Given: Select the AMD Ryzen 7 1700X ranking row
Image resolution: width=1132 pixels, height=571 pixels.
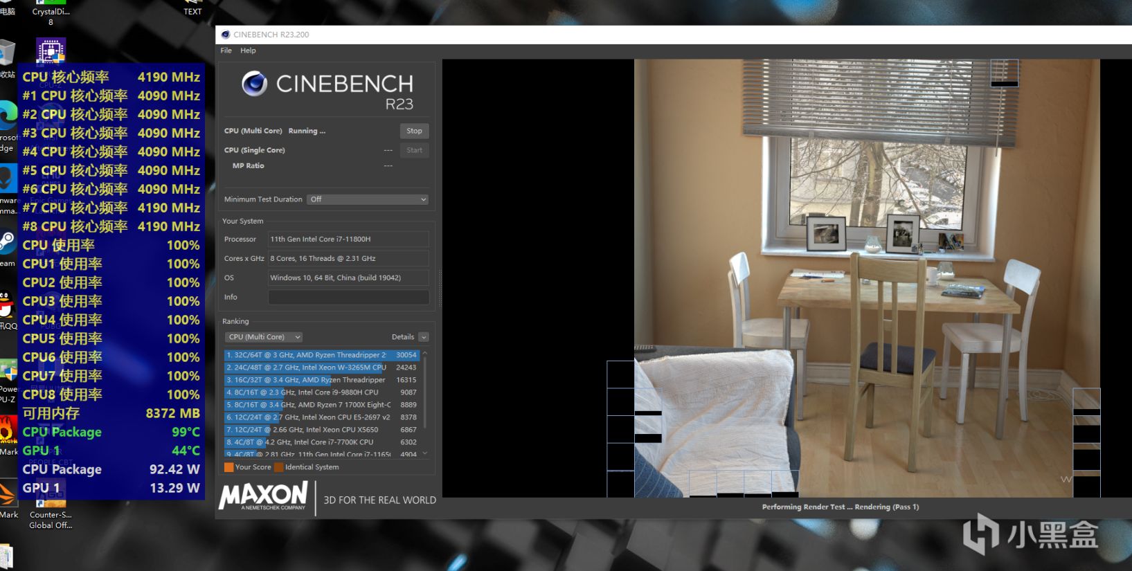Looking at the screenshot, I should pyautogui.click(x=322, y=405).
